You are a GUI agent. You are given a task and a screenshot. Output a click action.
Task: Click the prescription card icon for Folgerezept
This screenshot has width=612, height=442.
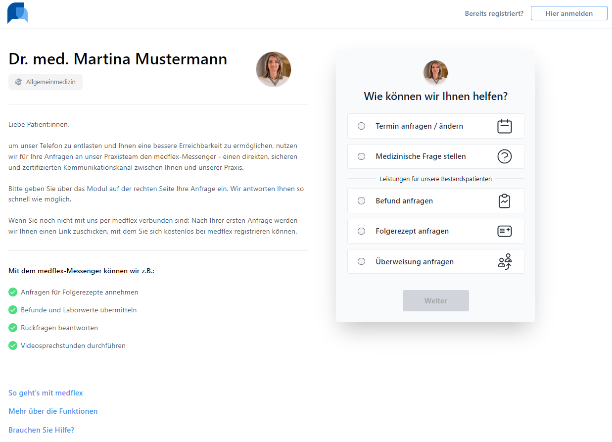click(x=504, y=231)
